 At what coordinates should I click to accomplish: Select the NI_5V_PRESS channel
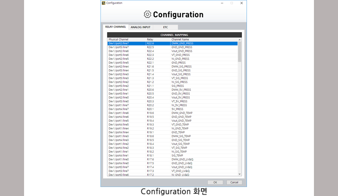click(x=179, y=105)
